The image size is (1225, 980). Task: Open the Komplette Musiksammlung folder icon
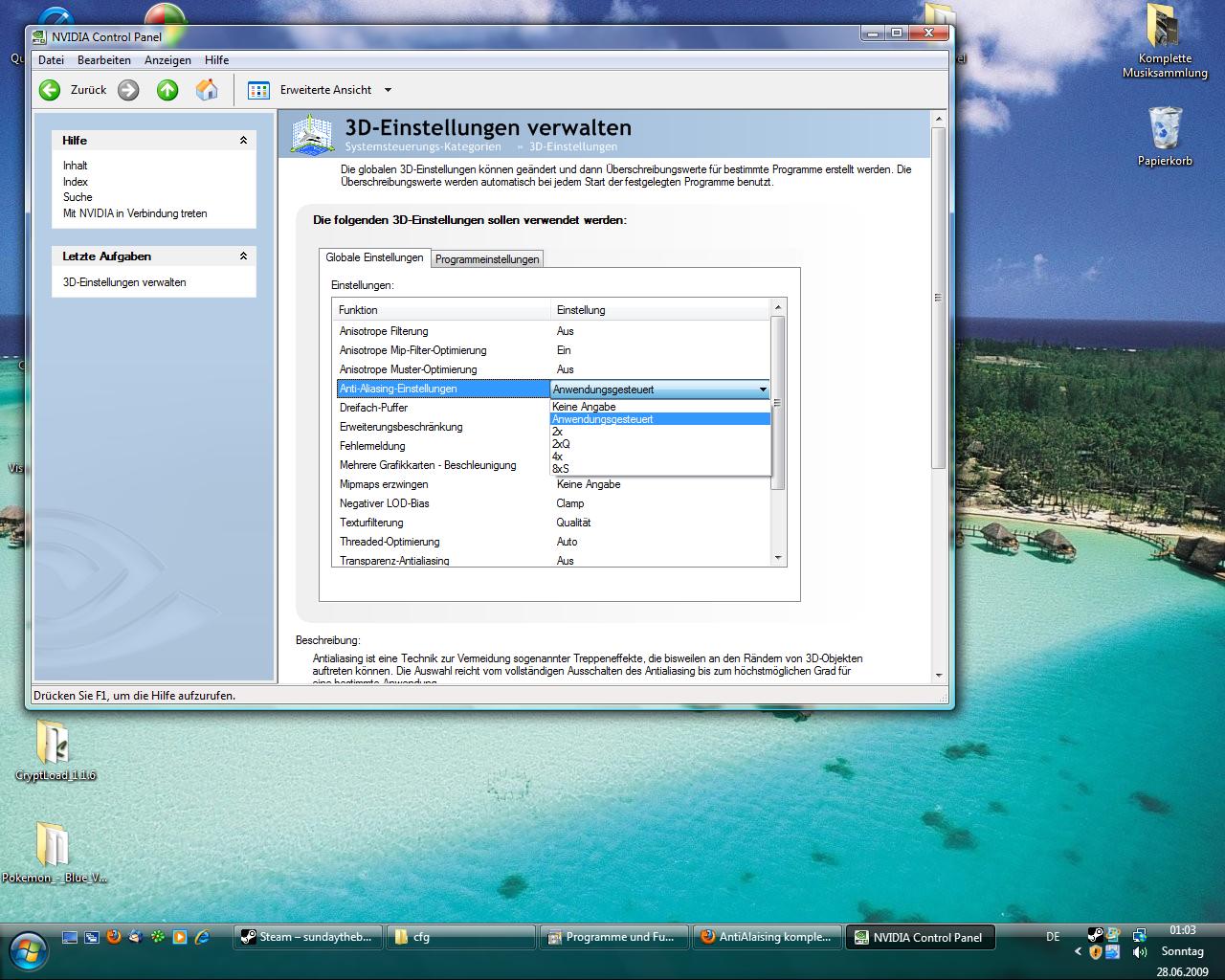(x=1165, y=41)
